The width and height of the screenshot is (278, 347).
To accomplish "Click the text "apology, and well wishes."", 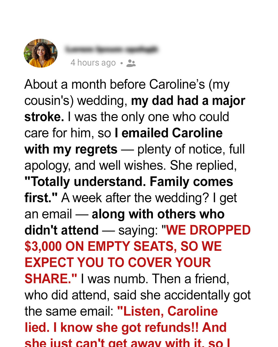I will point(95,165).
